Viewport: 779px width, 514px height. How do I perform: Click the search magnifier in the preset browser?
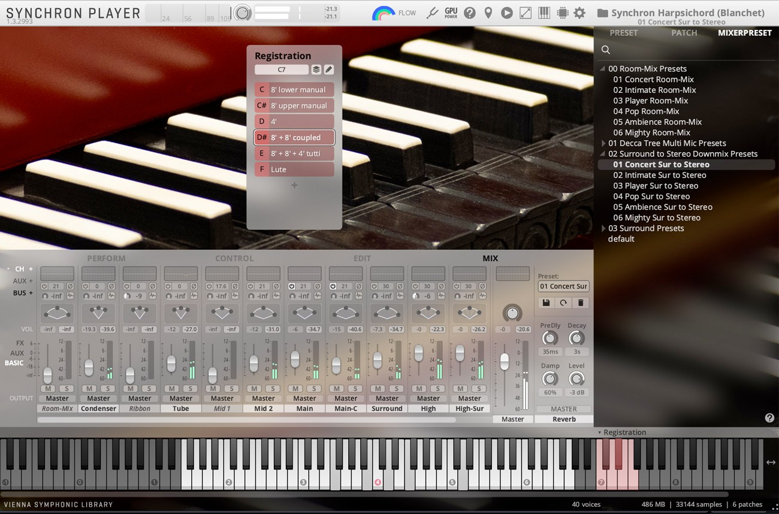[605, 50]
